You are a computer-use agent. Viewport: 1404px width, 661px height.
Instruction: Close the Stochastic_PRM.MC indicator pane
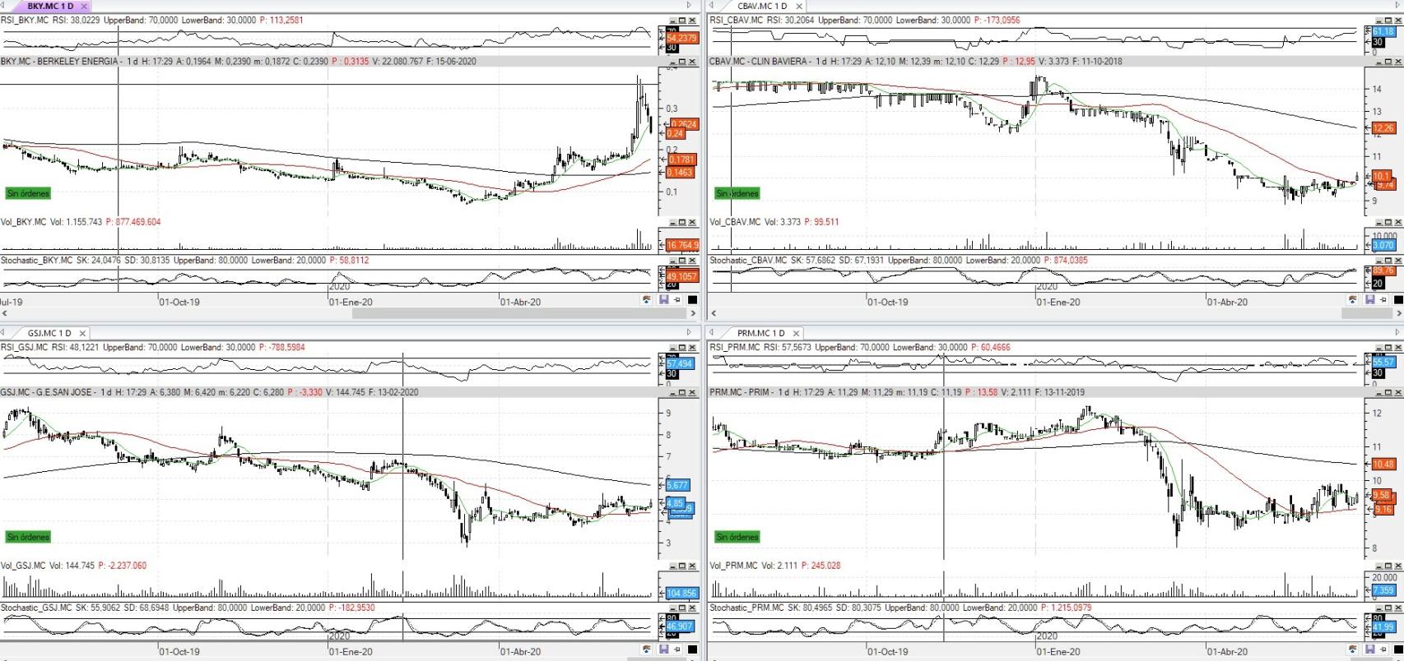[1398, 608]
